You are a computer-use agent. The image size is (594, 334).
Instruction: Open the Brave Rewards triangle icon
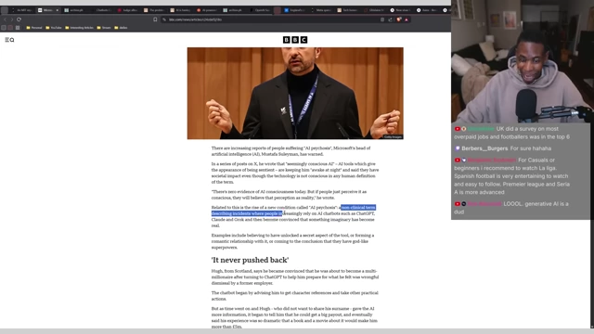click(407, 19)
